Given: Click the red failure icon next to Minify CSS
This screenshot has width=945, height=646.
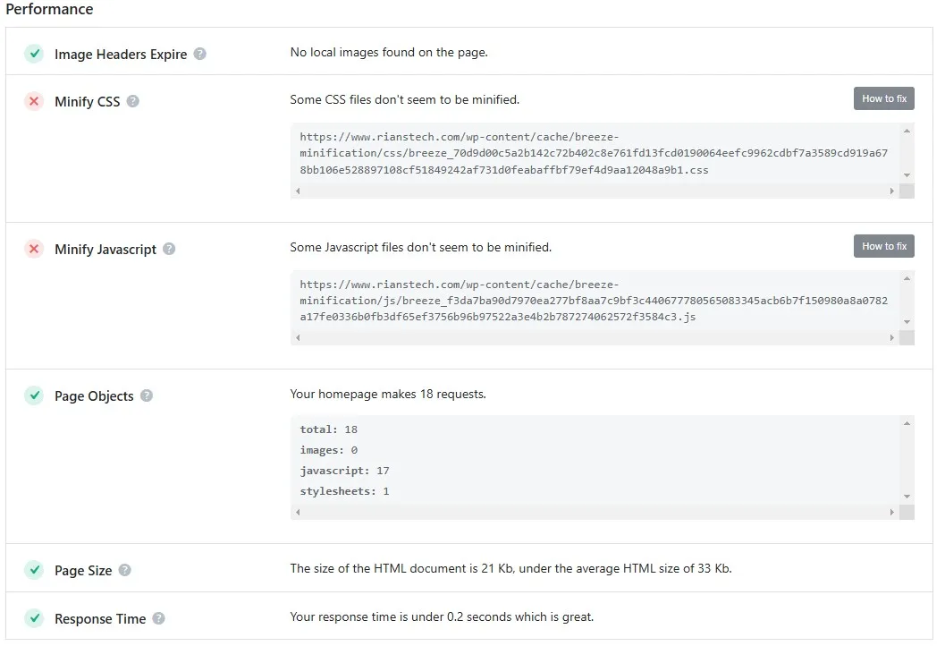Looking at the screenshot, I should click(x=34, y=101).
